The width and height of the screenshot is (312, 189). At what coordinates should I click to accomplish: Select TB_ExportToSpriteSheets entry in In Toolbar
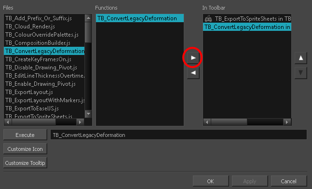tap(247, 19)
